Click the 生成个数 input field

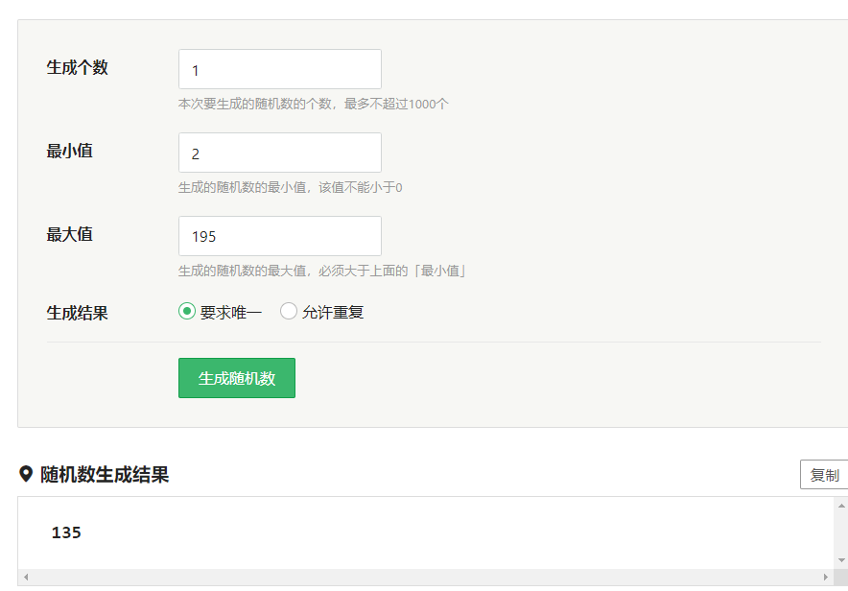tap(279, 69)
